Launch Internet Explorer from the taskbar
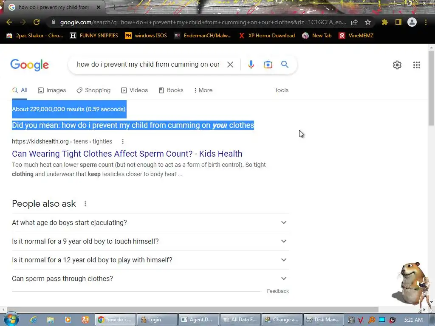Screen dimensions: 435x326 tap(33, 320)
